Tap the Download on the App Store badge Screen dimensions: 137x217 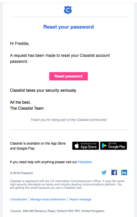[x=85, y=146]
